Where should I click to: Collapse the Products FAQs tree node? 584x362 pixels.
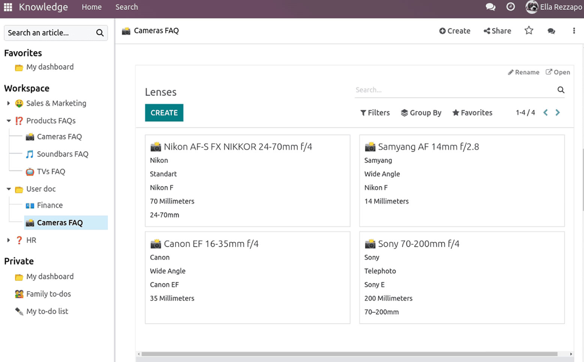point(9,121)
